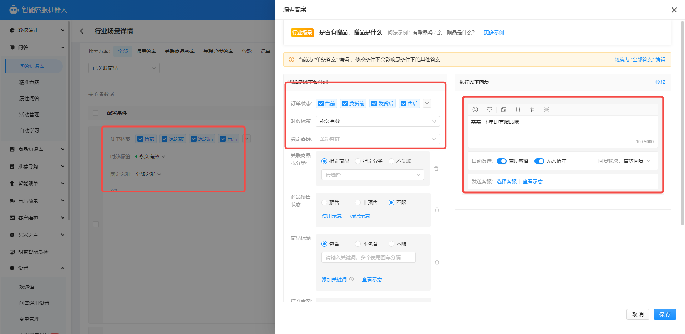Select 不包含 for 商品标题
The width and height of the screenshot is (685, 334).
click(358, 244)
